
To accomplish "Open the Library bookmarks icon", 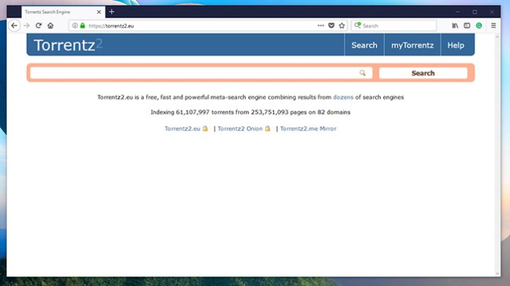I will (x=455, y=26).
